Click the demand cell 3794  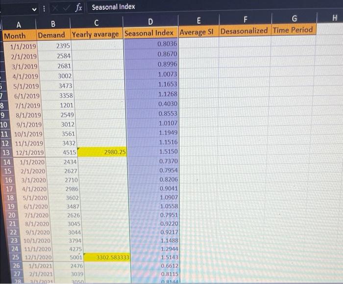click(x=66, y=241)
